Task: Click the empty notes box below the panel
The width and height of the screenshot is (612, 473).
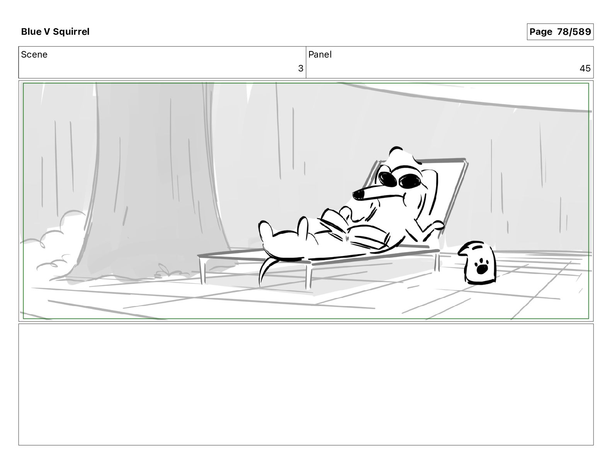Action: coord(306,385)
